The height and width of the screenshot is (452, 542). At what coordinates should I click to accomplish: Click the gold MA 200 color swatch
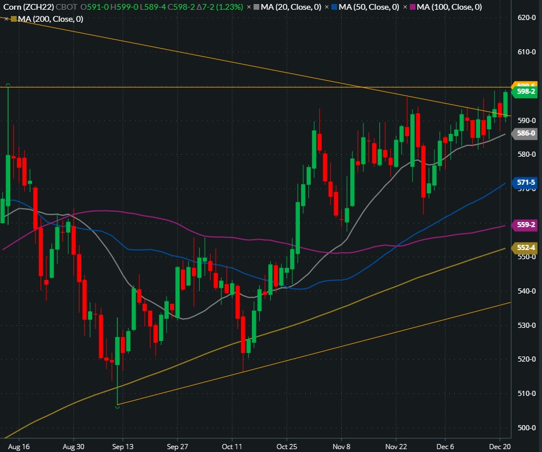pyautogui.click(x=14, y=19)
